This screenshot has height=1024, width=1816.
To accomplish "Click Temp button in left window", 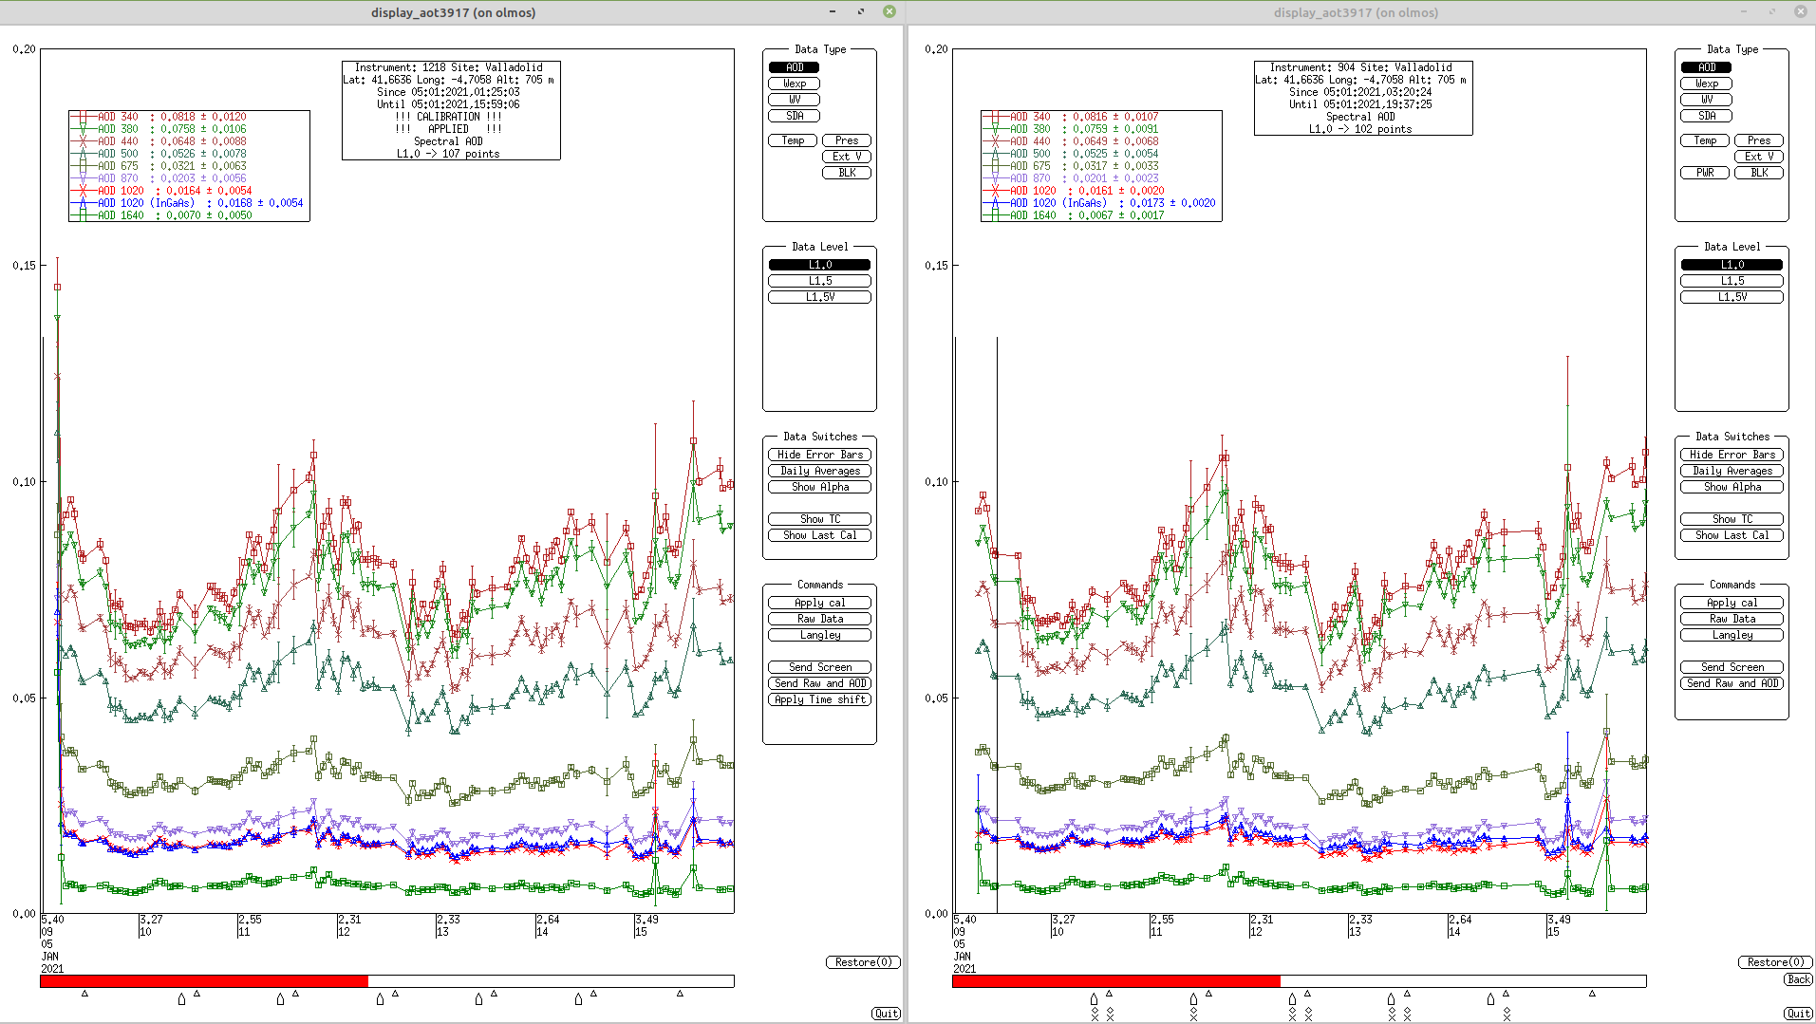I will click(794, 140).
